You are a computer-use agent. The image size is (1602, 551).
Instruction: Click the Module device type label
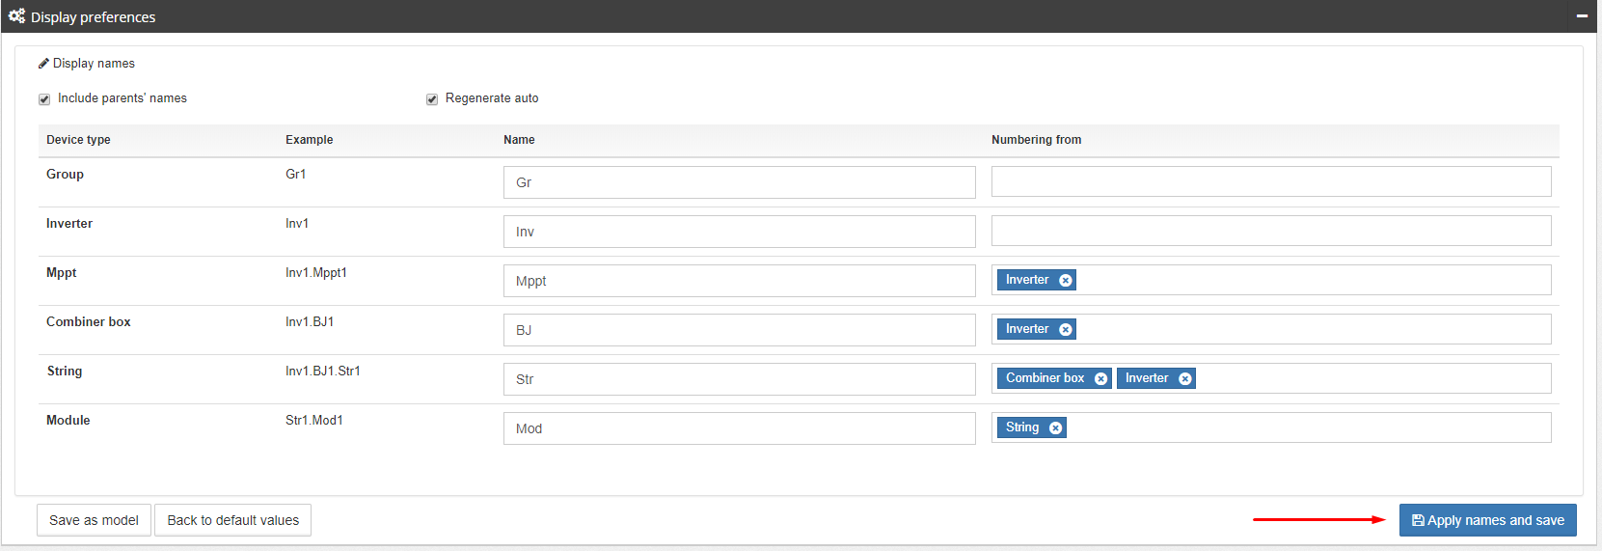68,421
